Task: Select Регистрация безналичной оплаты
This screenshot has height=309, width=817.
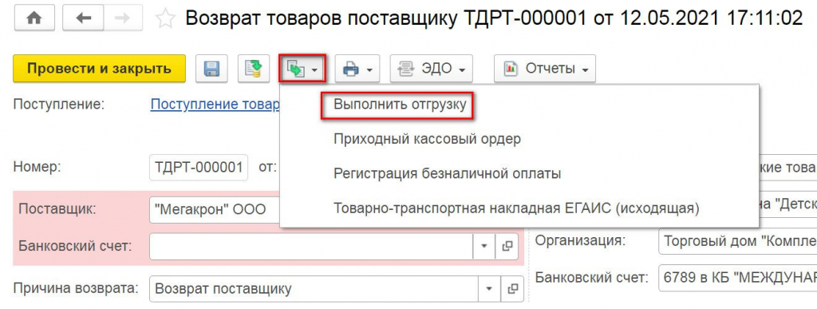Action: [447, 174]
